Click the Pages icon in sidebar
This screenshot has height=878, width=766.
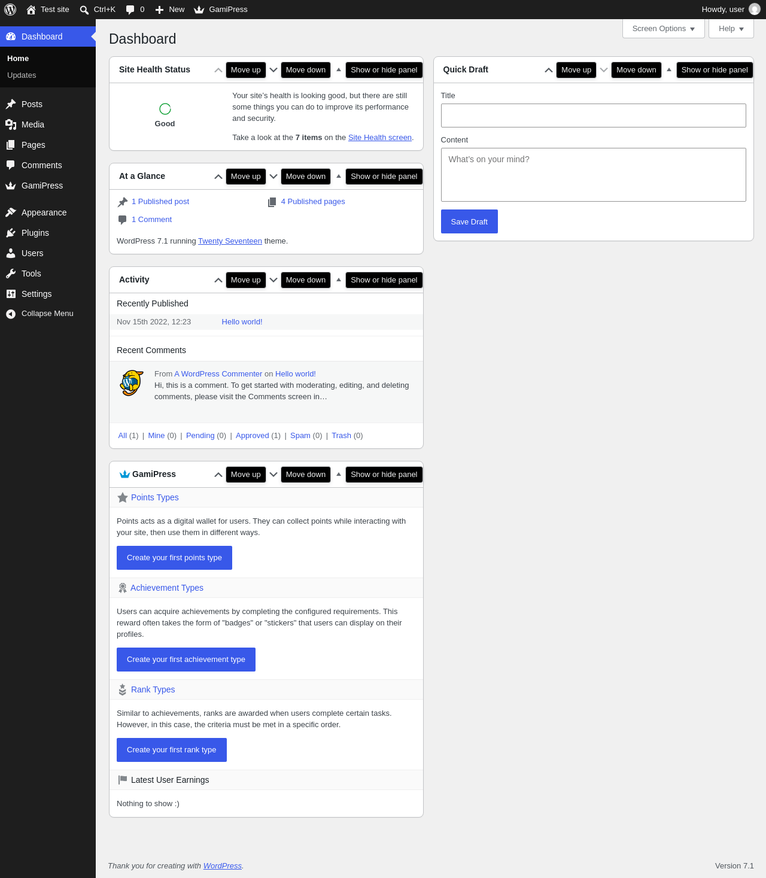(11, 145)
